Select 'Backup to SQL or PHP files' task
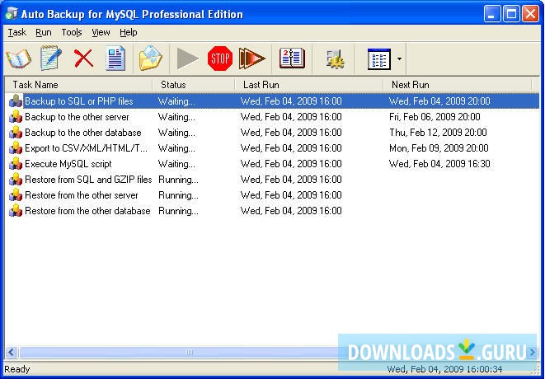The height and width of the screenshot is (379, 545). click(x=79, y=101)
